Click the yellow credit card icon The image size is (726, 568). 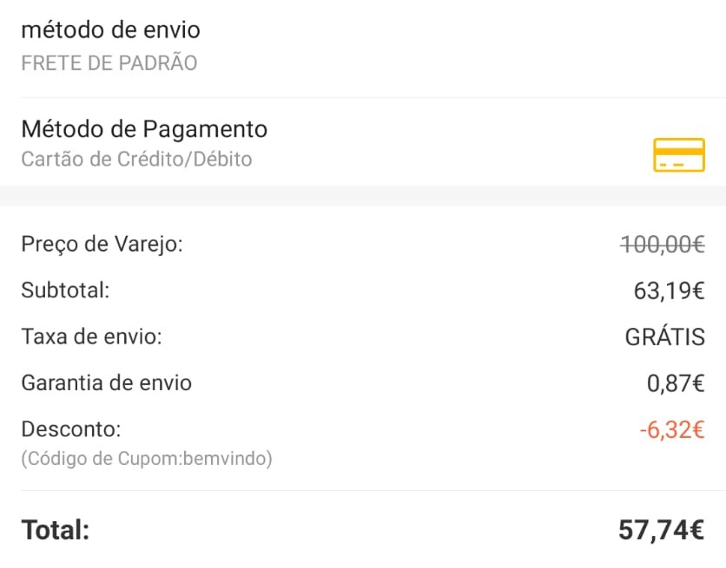point(678,154)
